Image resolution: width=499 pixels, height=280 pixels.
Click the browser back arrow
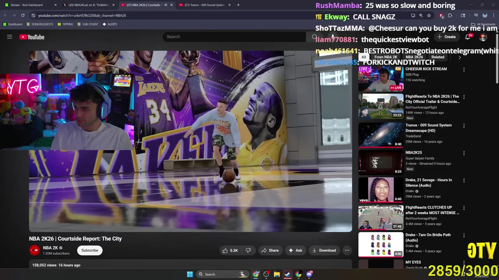[5, 15]
